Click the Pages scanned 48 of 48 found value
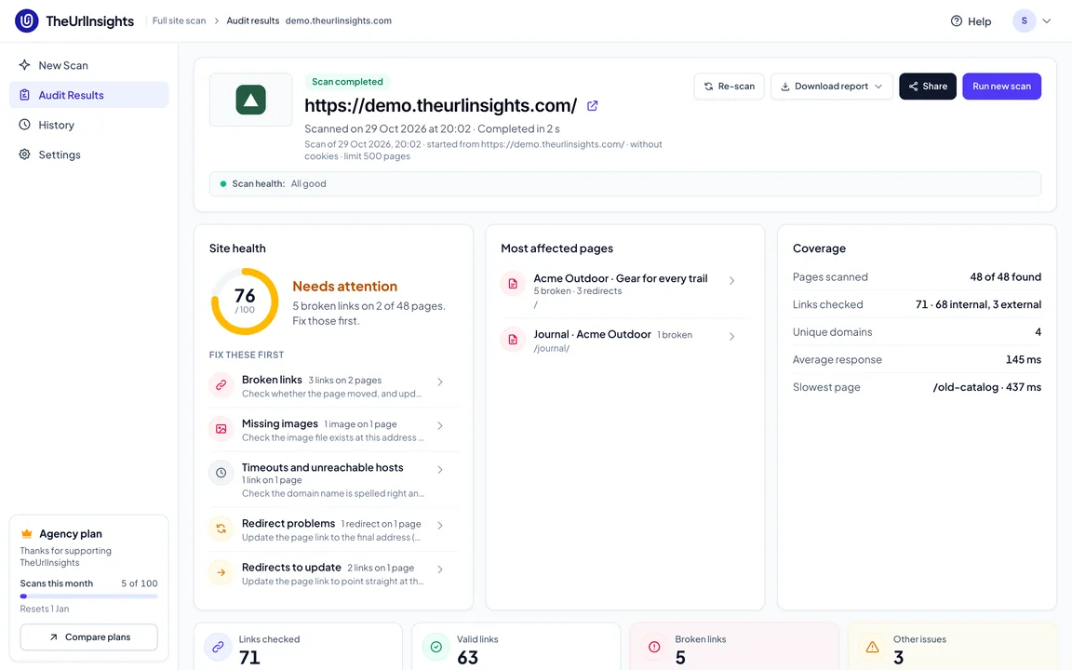Screen dimensions: 1072x670 (1006, 277)
